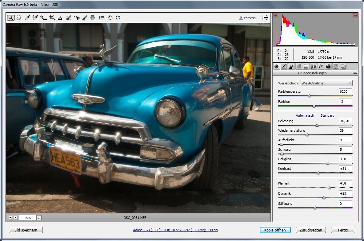
Task: Open the Grundeinstellungen panel flyout menu
Action: 354,73
